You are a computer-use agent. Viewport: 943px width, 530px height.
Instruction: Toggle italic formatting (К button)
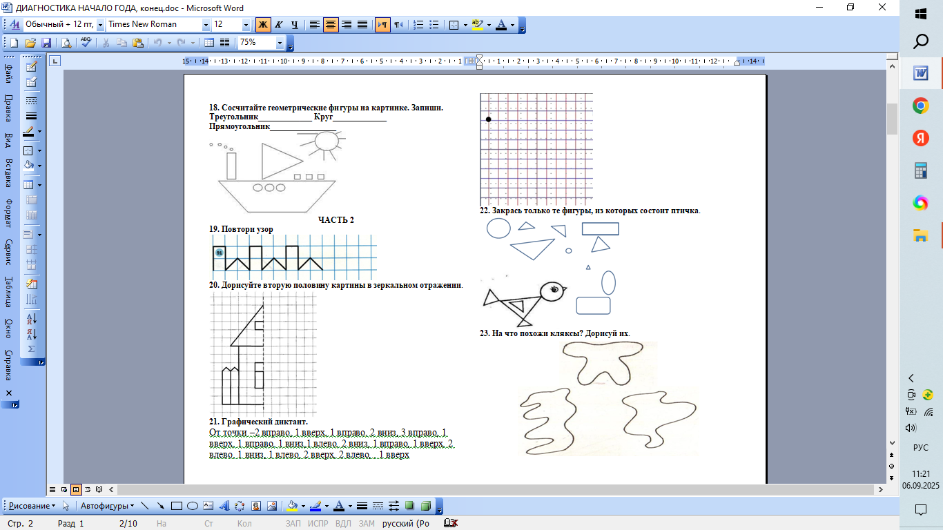[279, 25]
